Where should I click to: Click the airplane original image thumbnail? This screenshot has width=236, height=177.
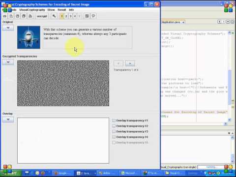tap(29, 37)
